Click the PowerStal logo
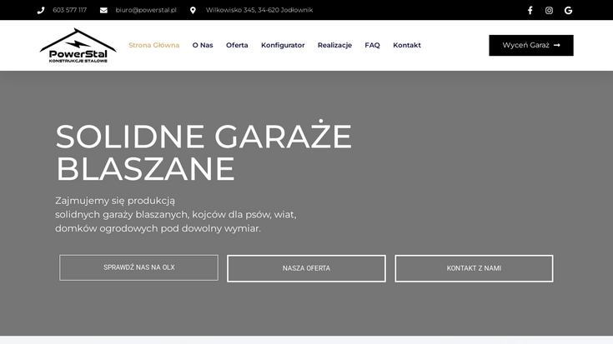This screenshot has width=613, height=344. point(78,46)
